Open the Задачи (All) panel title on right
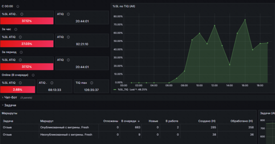Viewport: 275px width, 144px height. click(x=267, y=113)
